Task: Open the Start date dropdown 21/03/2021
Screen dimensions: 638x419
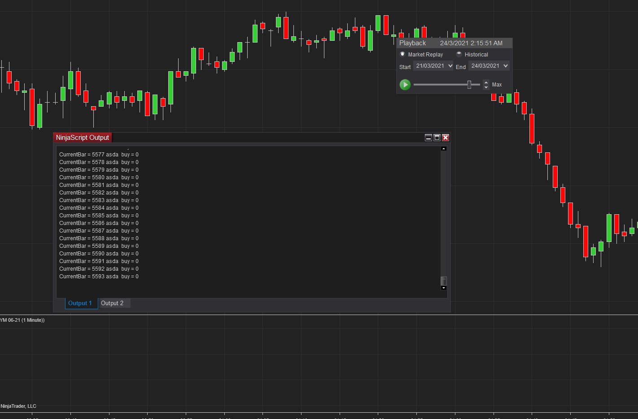Action: 434,66
